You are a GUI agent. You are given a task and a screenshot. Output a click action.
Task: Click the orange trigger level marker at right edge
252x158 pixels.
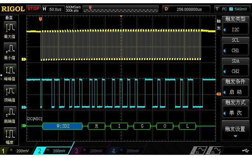[219, 94]
